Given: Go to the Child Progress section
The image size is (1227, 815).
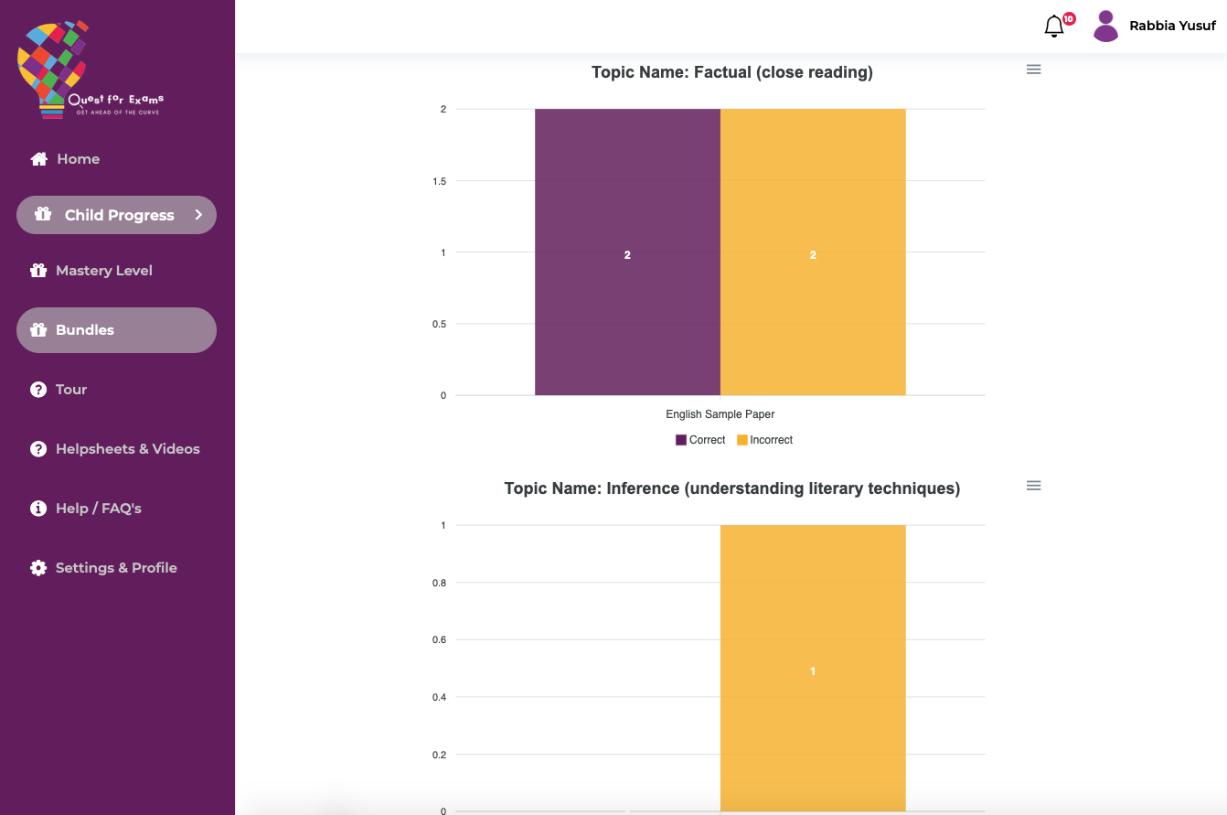Looking at the screenshot, I should pyautogui.click(x=119, y=215).
